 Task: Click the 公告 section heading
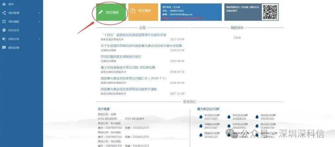(142, 28)
